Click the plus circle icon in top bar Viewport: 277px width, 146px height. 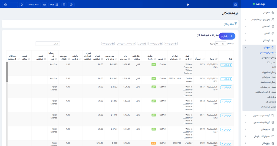71,5
